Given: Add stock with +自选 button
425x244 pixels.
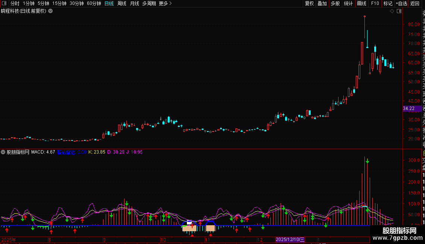Looking at the screenshot, I should tap(401, 3).
